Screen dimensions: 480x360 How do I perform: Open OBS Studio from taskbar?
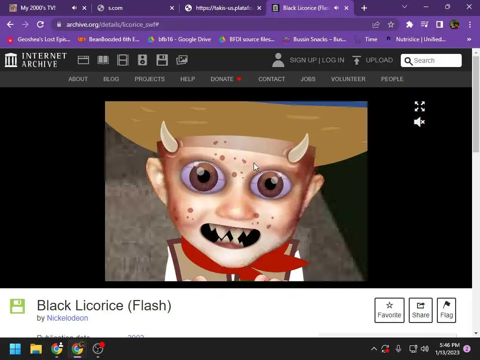[x=98, y=349]
